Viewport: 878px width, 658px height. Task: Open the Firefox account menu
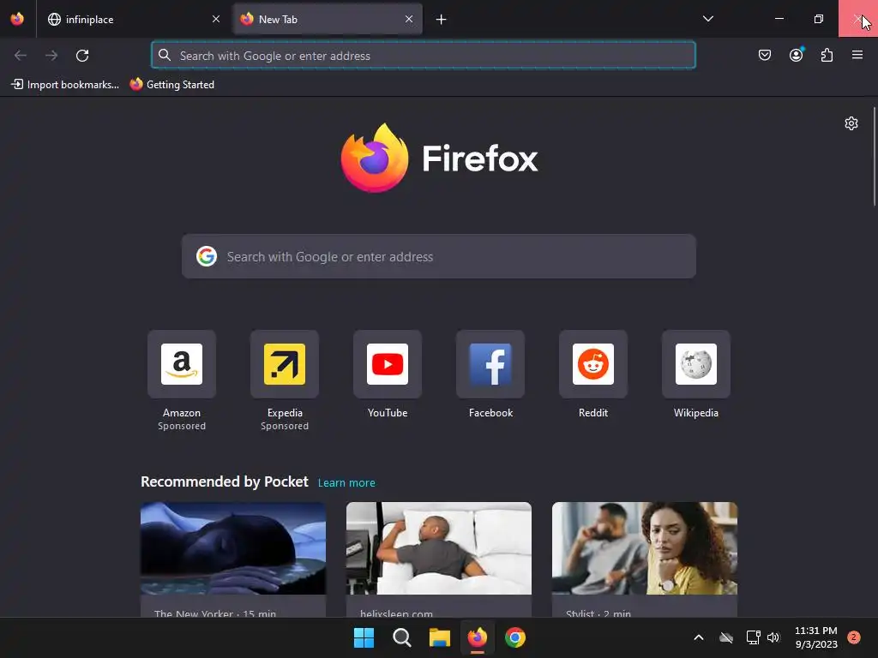796,55
